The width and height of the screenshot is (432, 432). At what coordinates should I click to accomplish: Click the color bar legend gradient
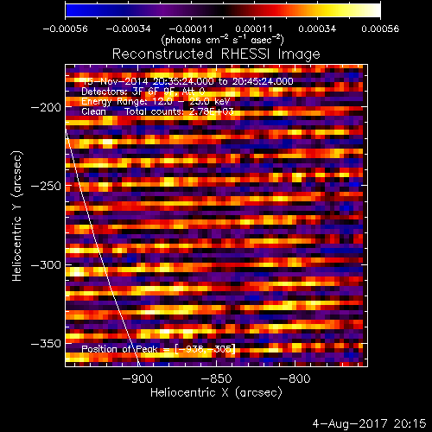coord(223,10)
